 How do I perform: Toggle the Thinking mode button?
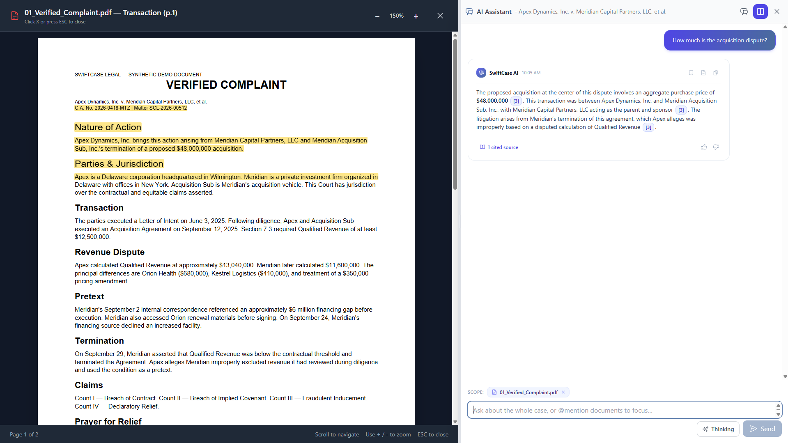pyautogui.click(x=718, y=429)
